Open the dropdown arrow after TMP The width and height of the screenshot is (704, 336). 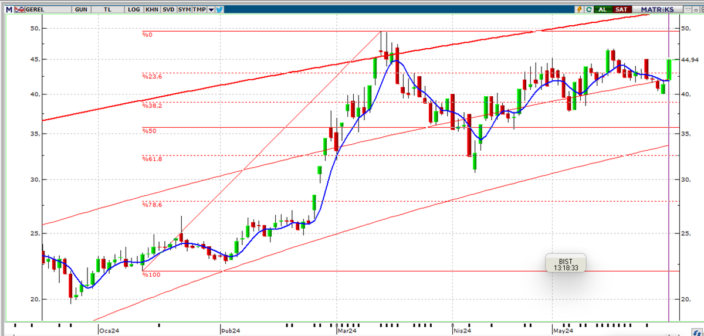(211, 9)
